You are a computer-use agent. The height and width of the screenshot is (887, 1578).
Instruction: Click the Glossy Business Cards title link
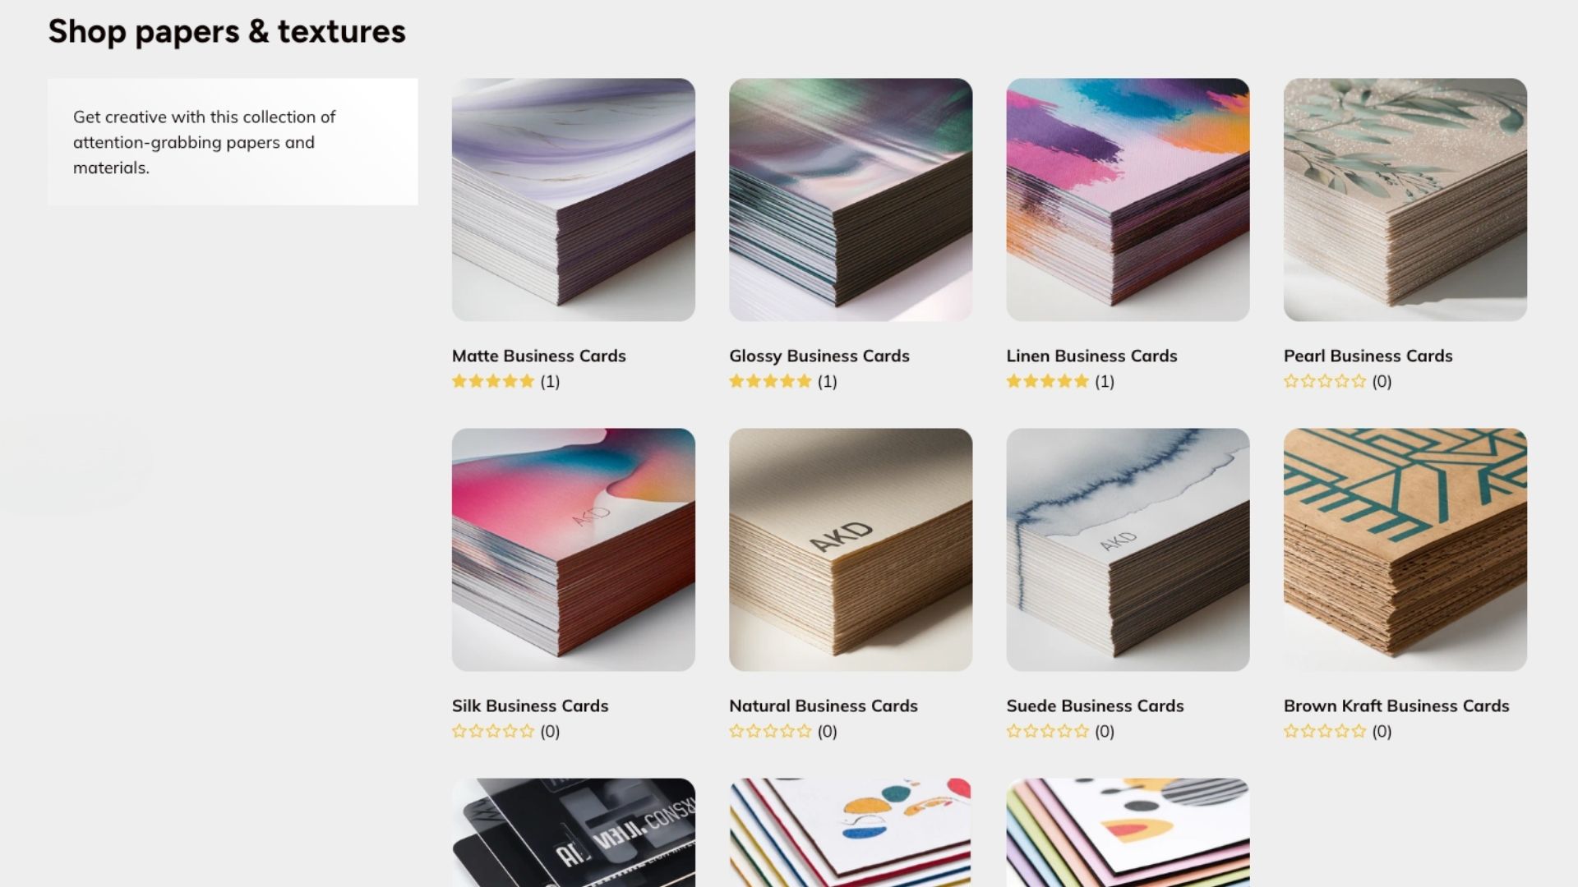click(x=819, y=356)
